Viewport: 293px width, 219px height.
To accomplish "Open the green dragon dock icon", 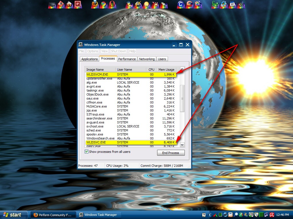I will pyautogui.click(x=215, y=5).
